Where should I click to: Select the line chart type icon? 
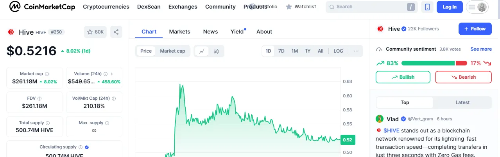[x=202, y=51]
